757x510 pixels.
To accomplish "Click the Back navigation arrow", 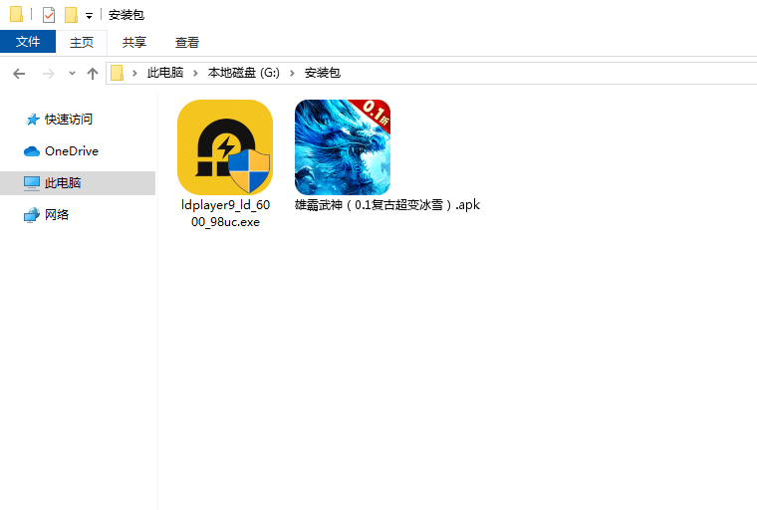I will [x=19, y=74].
